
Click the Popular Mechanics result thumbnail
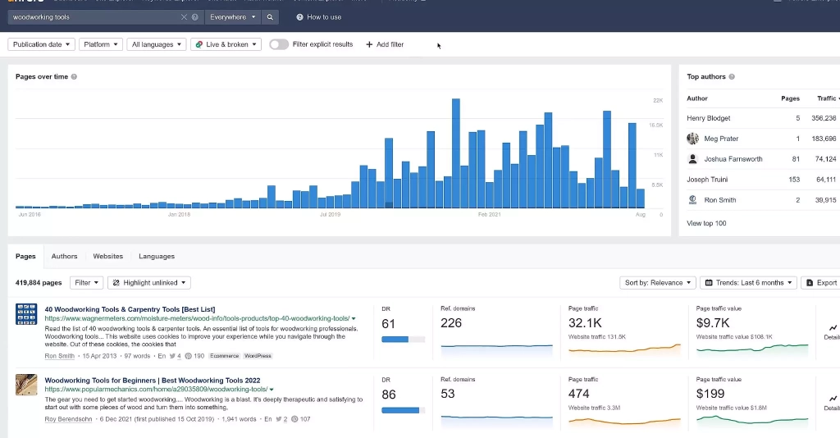pos(26,385)
